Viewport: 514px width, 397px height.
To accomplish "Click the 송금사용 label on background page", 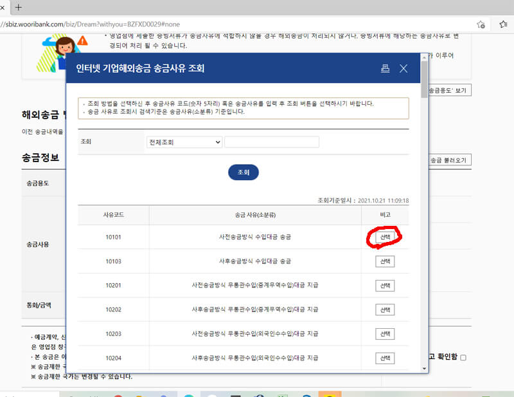I will click(x=38, y=245).
